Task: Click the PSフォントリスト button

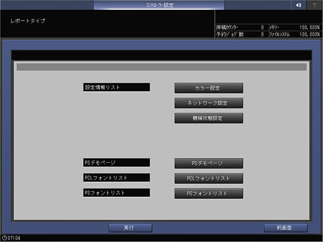Action: coord(209,193)
